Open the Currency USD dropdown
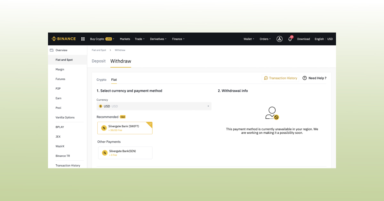 (208, 106)
